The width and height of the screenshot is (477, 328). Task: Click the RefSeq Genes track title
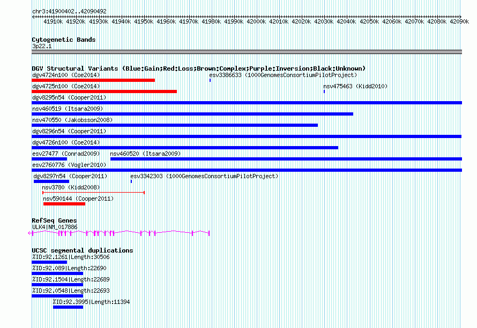[54, 220]
